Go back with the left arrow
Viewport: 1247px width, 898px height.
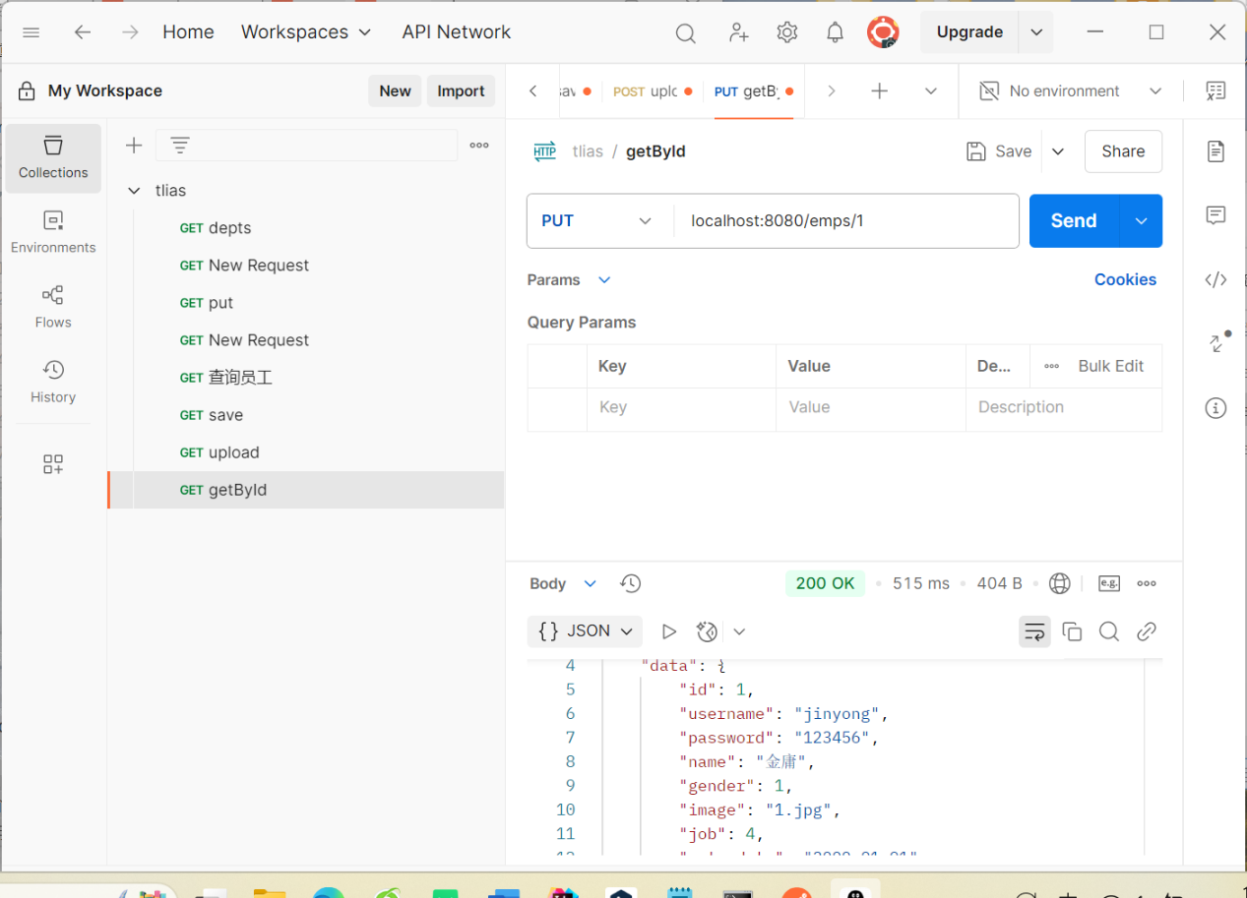(x=83, y=32)
